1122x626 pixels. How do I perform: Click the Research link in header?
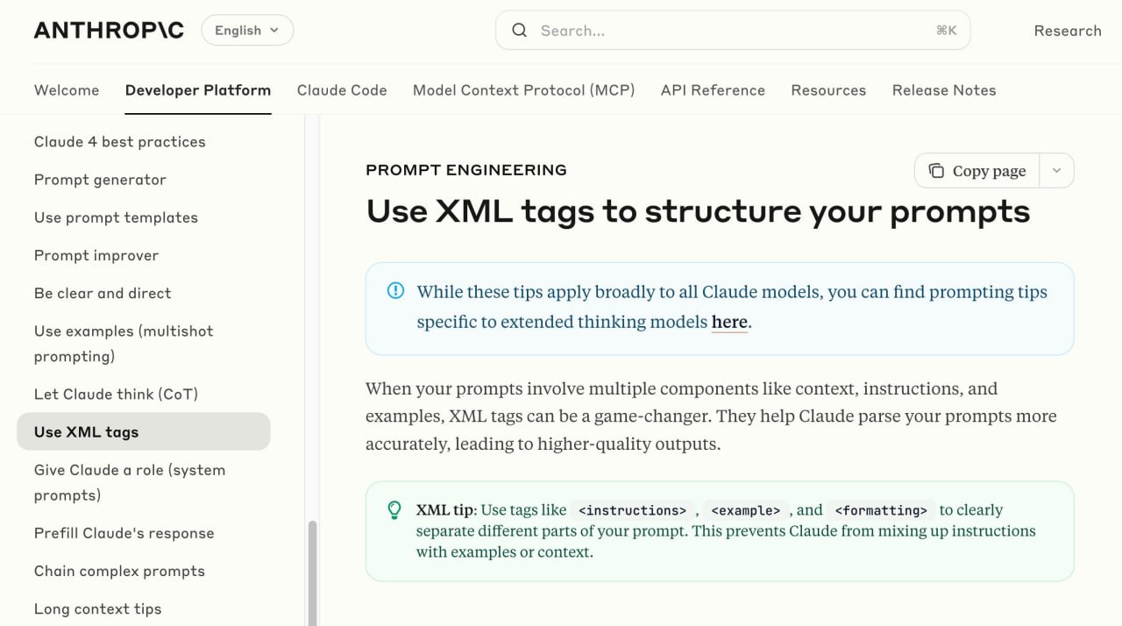[x=1067, y=31]
